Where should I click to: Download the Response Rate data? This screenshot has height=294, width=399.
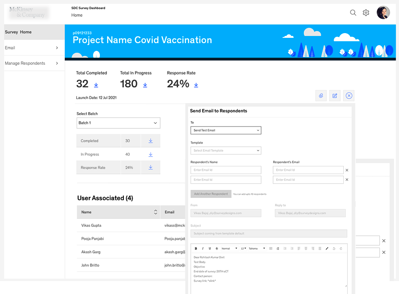(196, 85)
